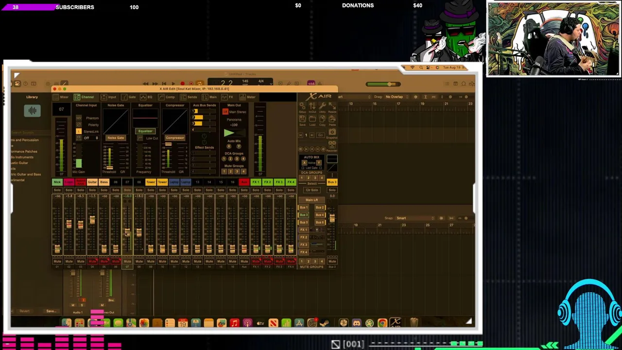Switch to the Meter tab

click(x=248, y=97)
